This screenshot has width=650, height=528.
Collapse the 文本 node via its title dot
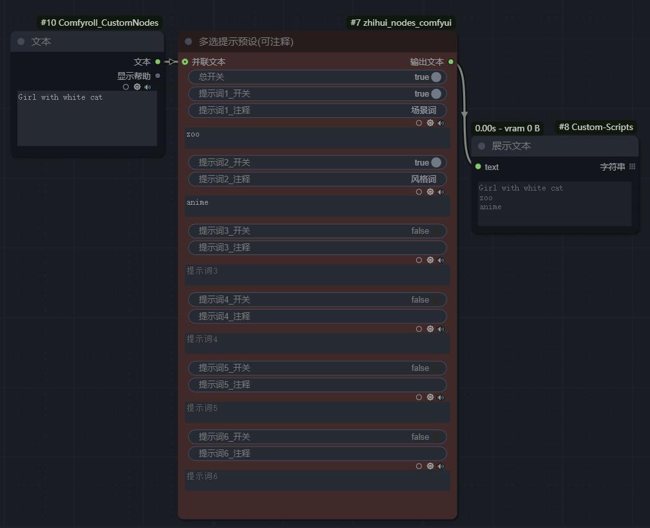(21, 41)
